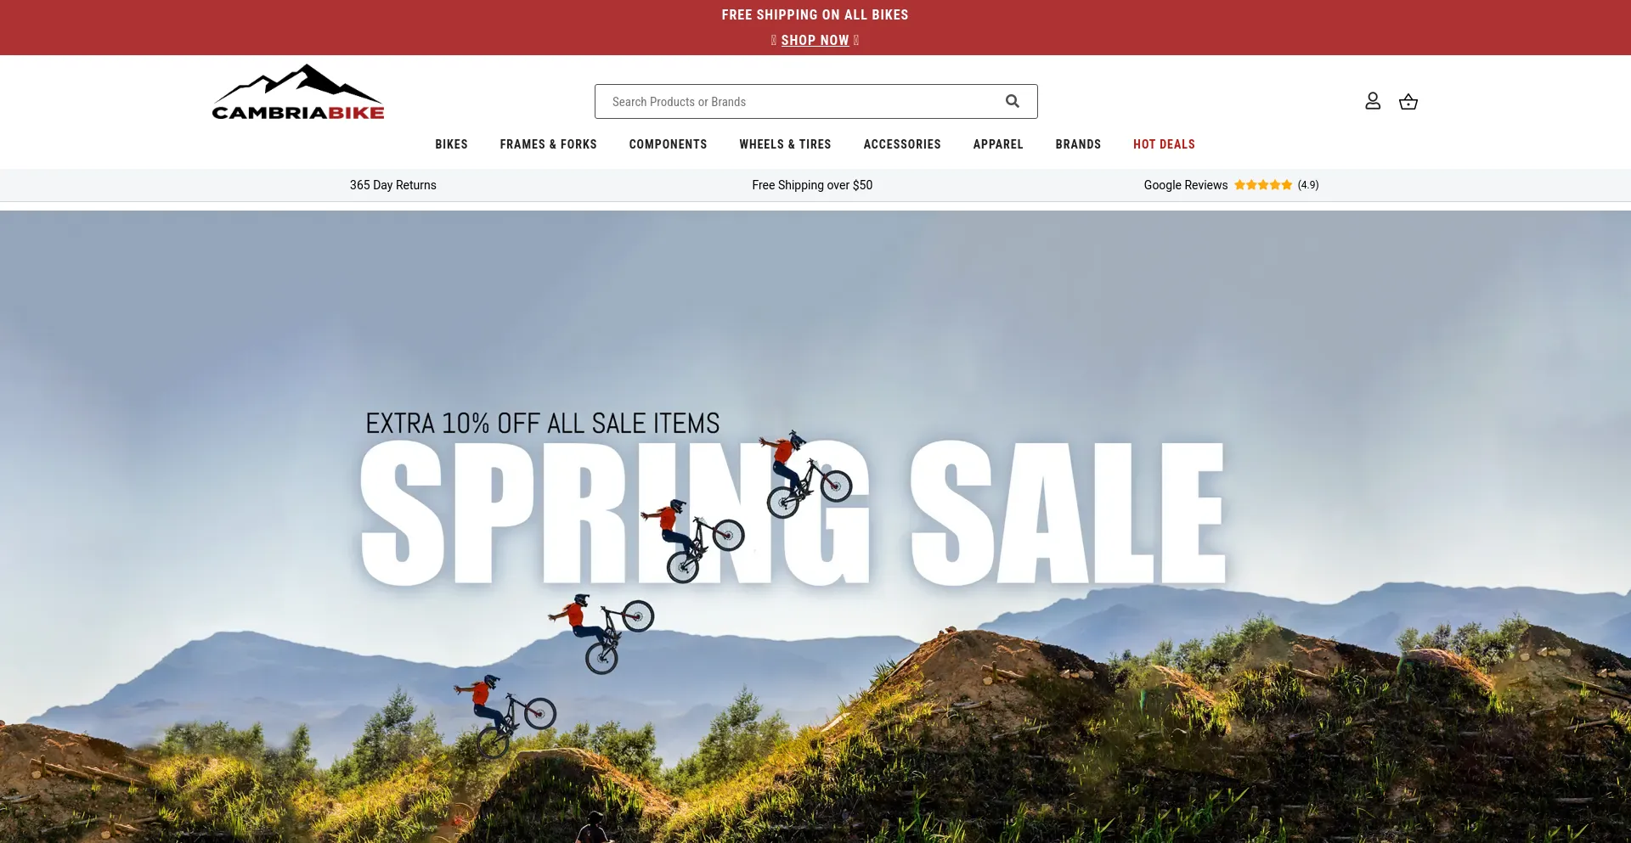The height and width of the screenshot is (843, 1631).
Task: Open the shopping basket icon
Action: point(1408,102)
